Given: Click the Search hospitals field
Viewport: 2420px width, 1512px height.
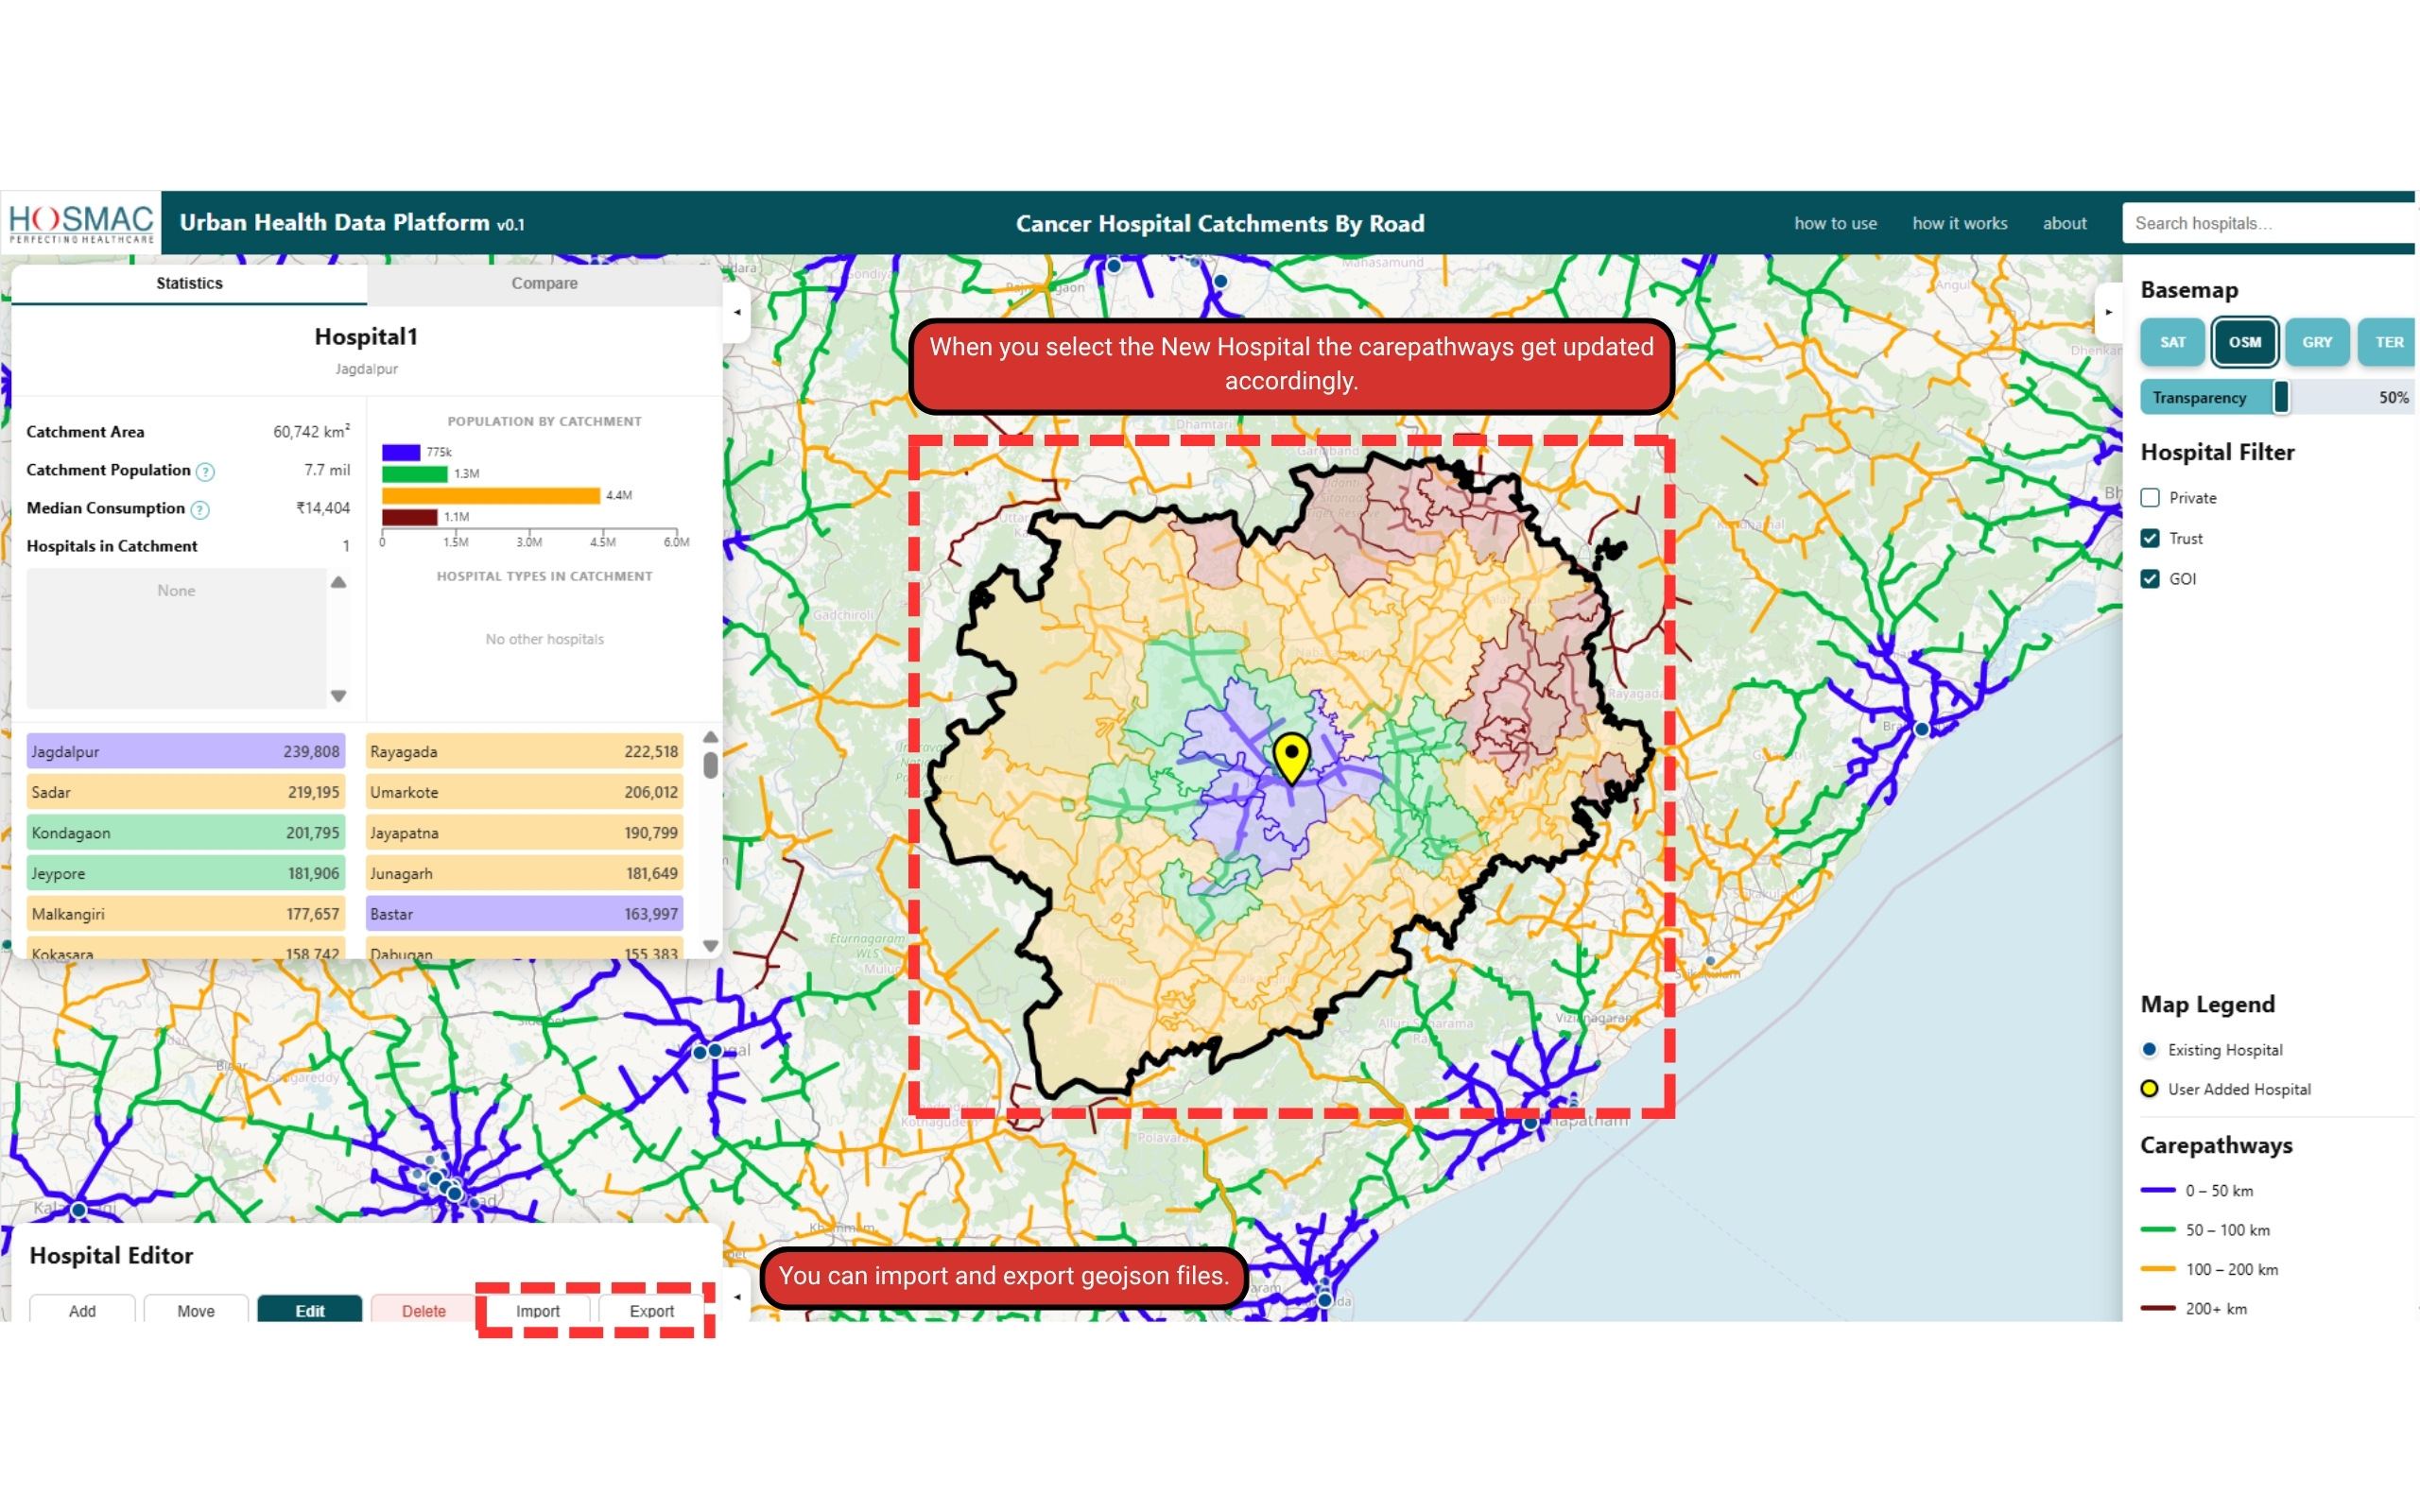Looking at the screenshot, I should (2269, 223).
